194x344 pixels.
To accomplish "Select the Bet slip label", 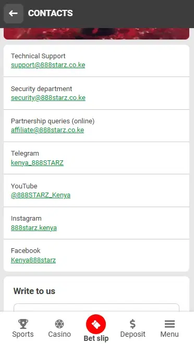I will pyautogui.click(x=96, y=338).
